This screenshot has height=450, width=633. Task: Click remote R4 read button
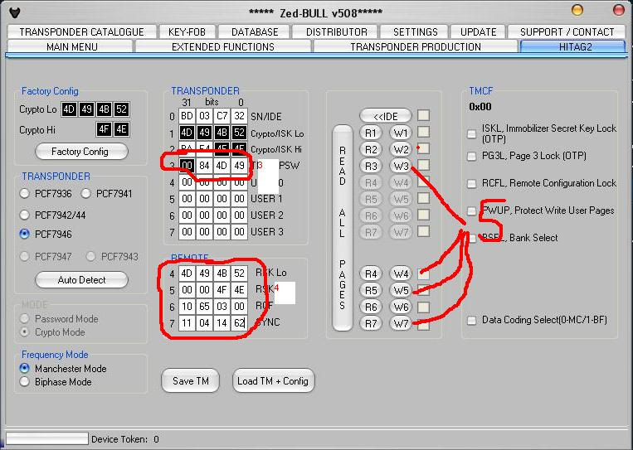(x=370, y=273)
